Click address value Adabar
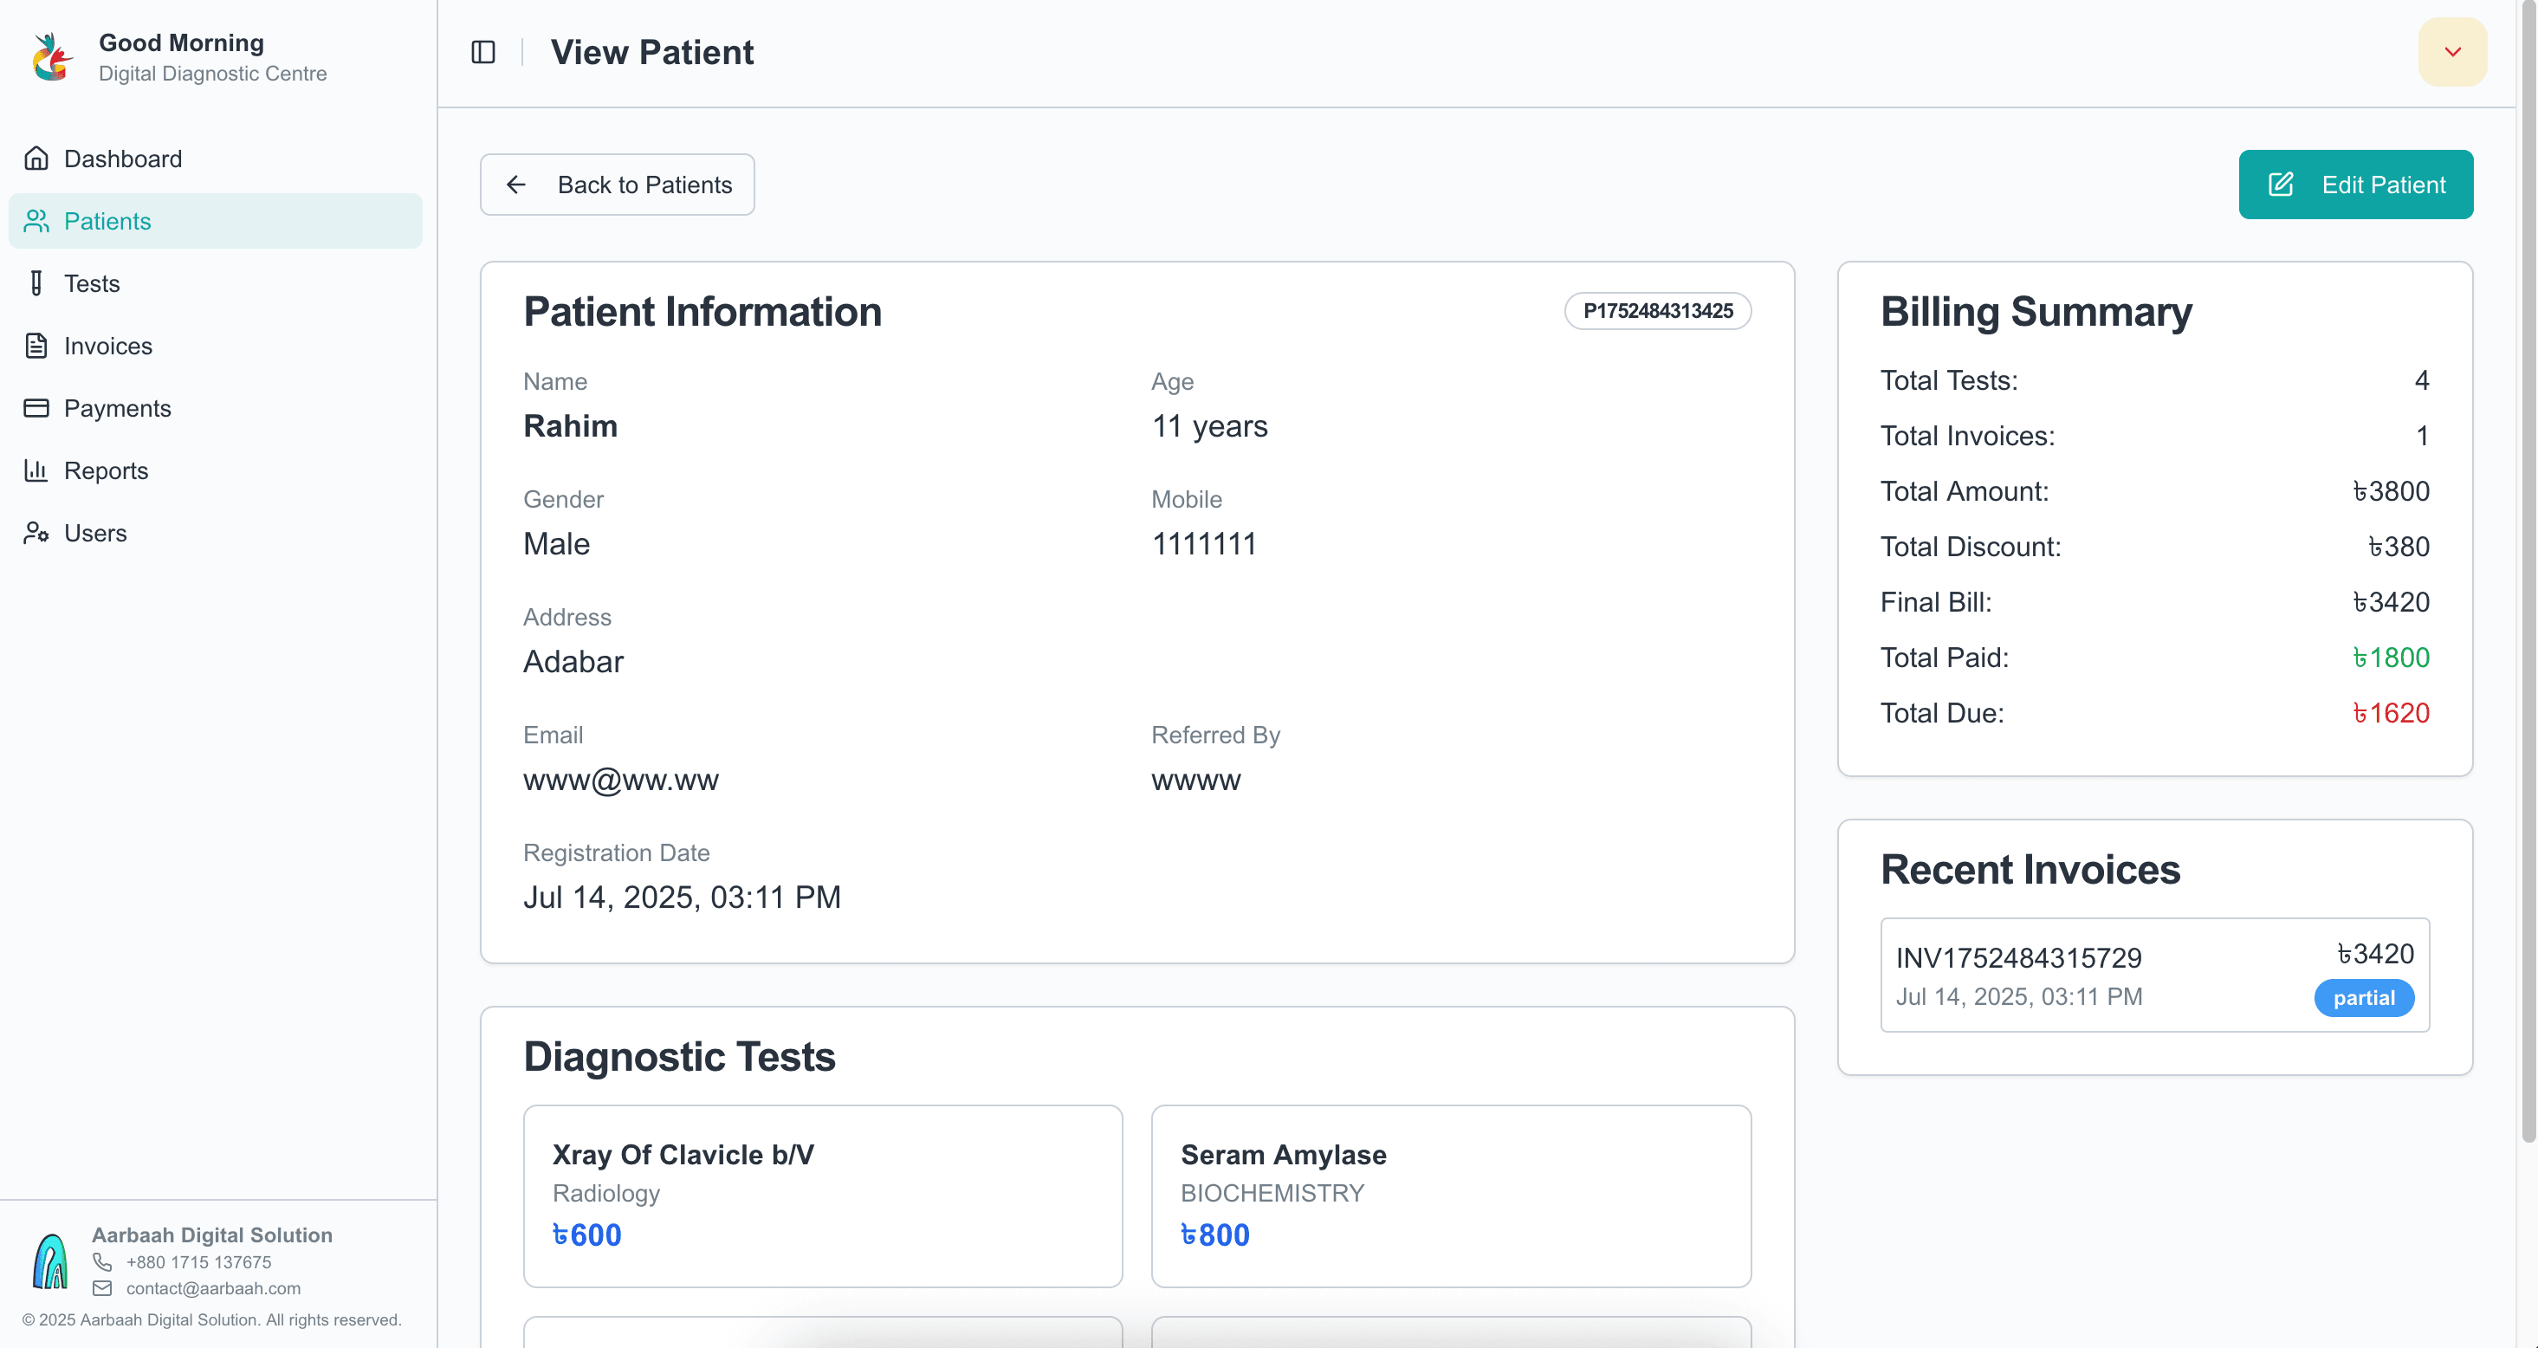 pyautogui.click(x=573, y=662)
